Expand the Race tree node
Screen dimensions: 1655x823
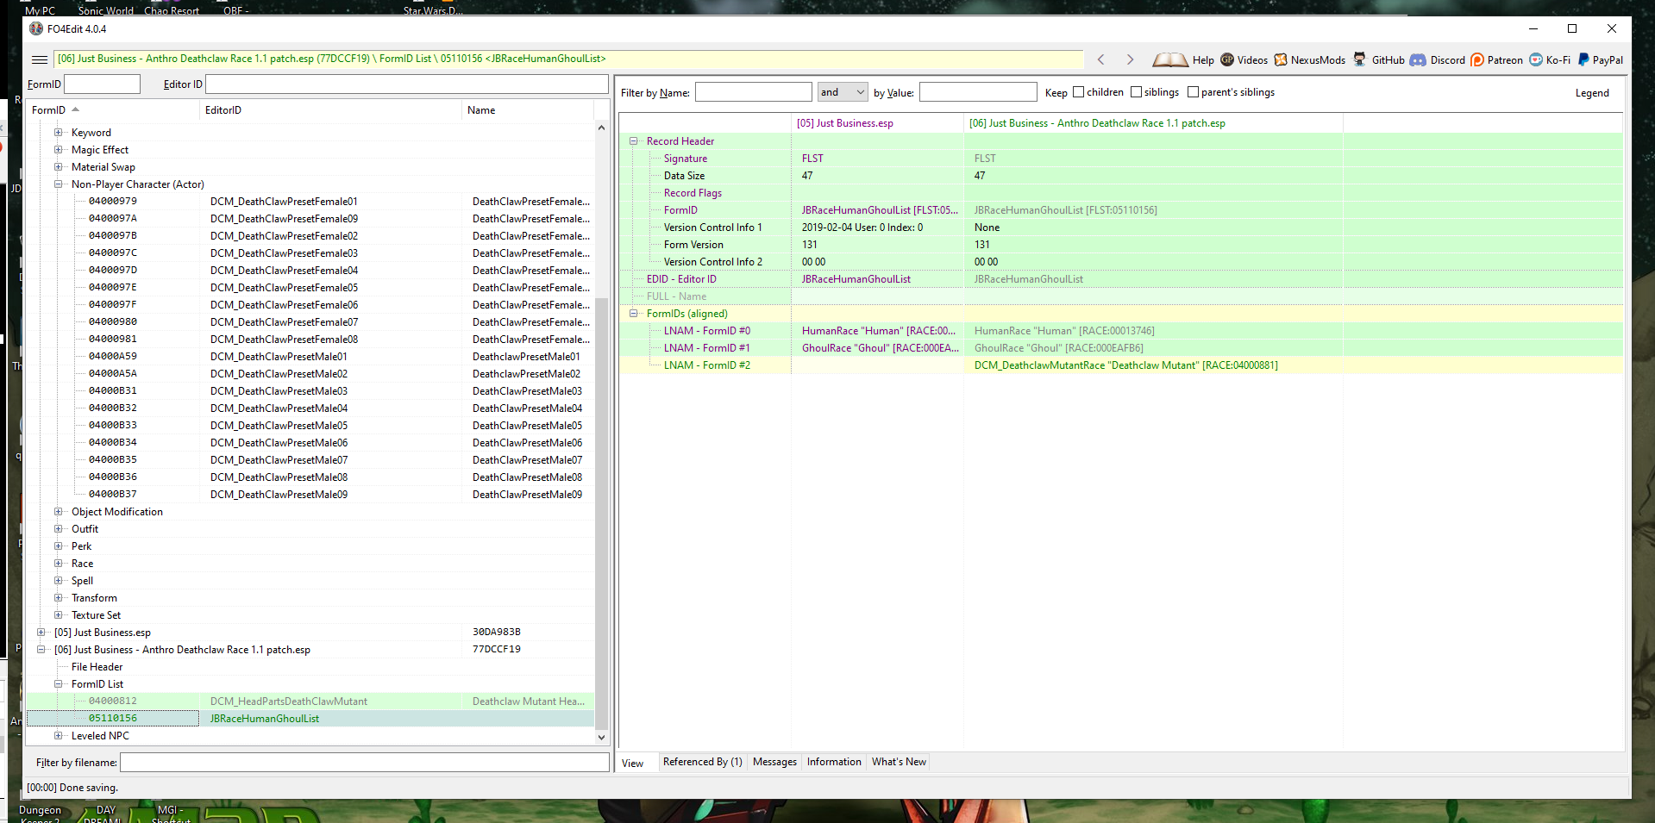pyautogui.click(x=59, y=564)
